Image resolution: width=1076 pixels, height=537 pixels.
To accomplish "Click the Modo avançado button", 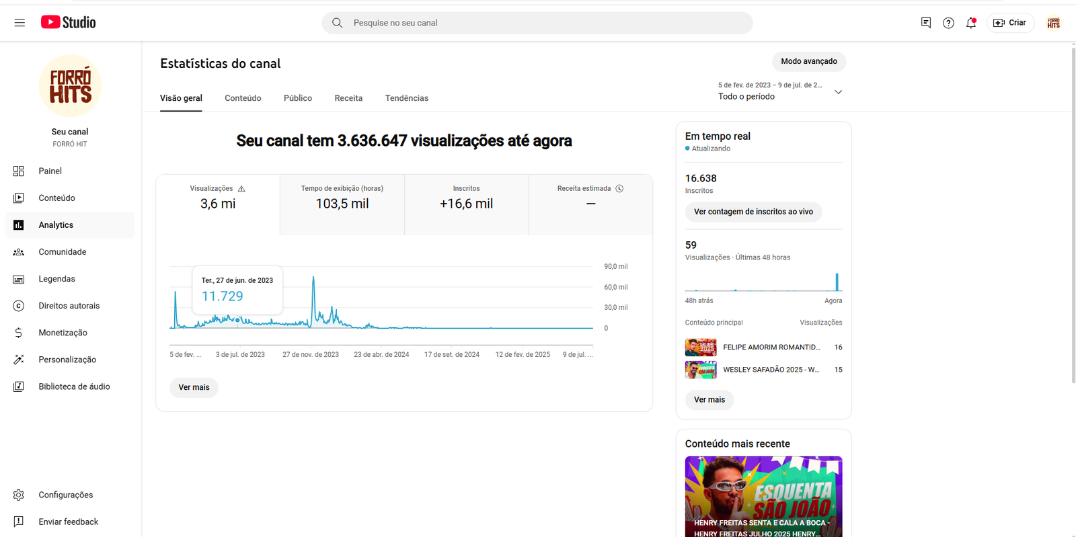I will click(x=809, y=61).
